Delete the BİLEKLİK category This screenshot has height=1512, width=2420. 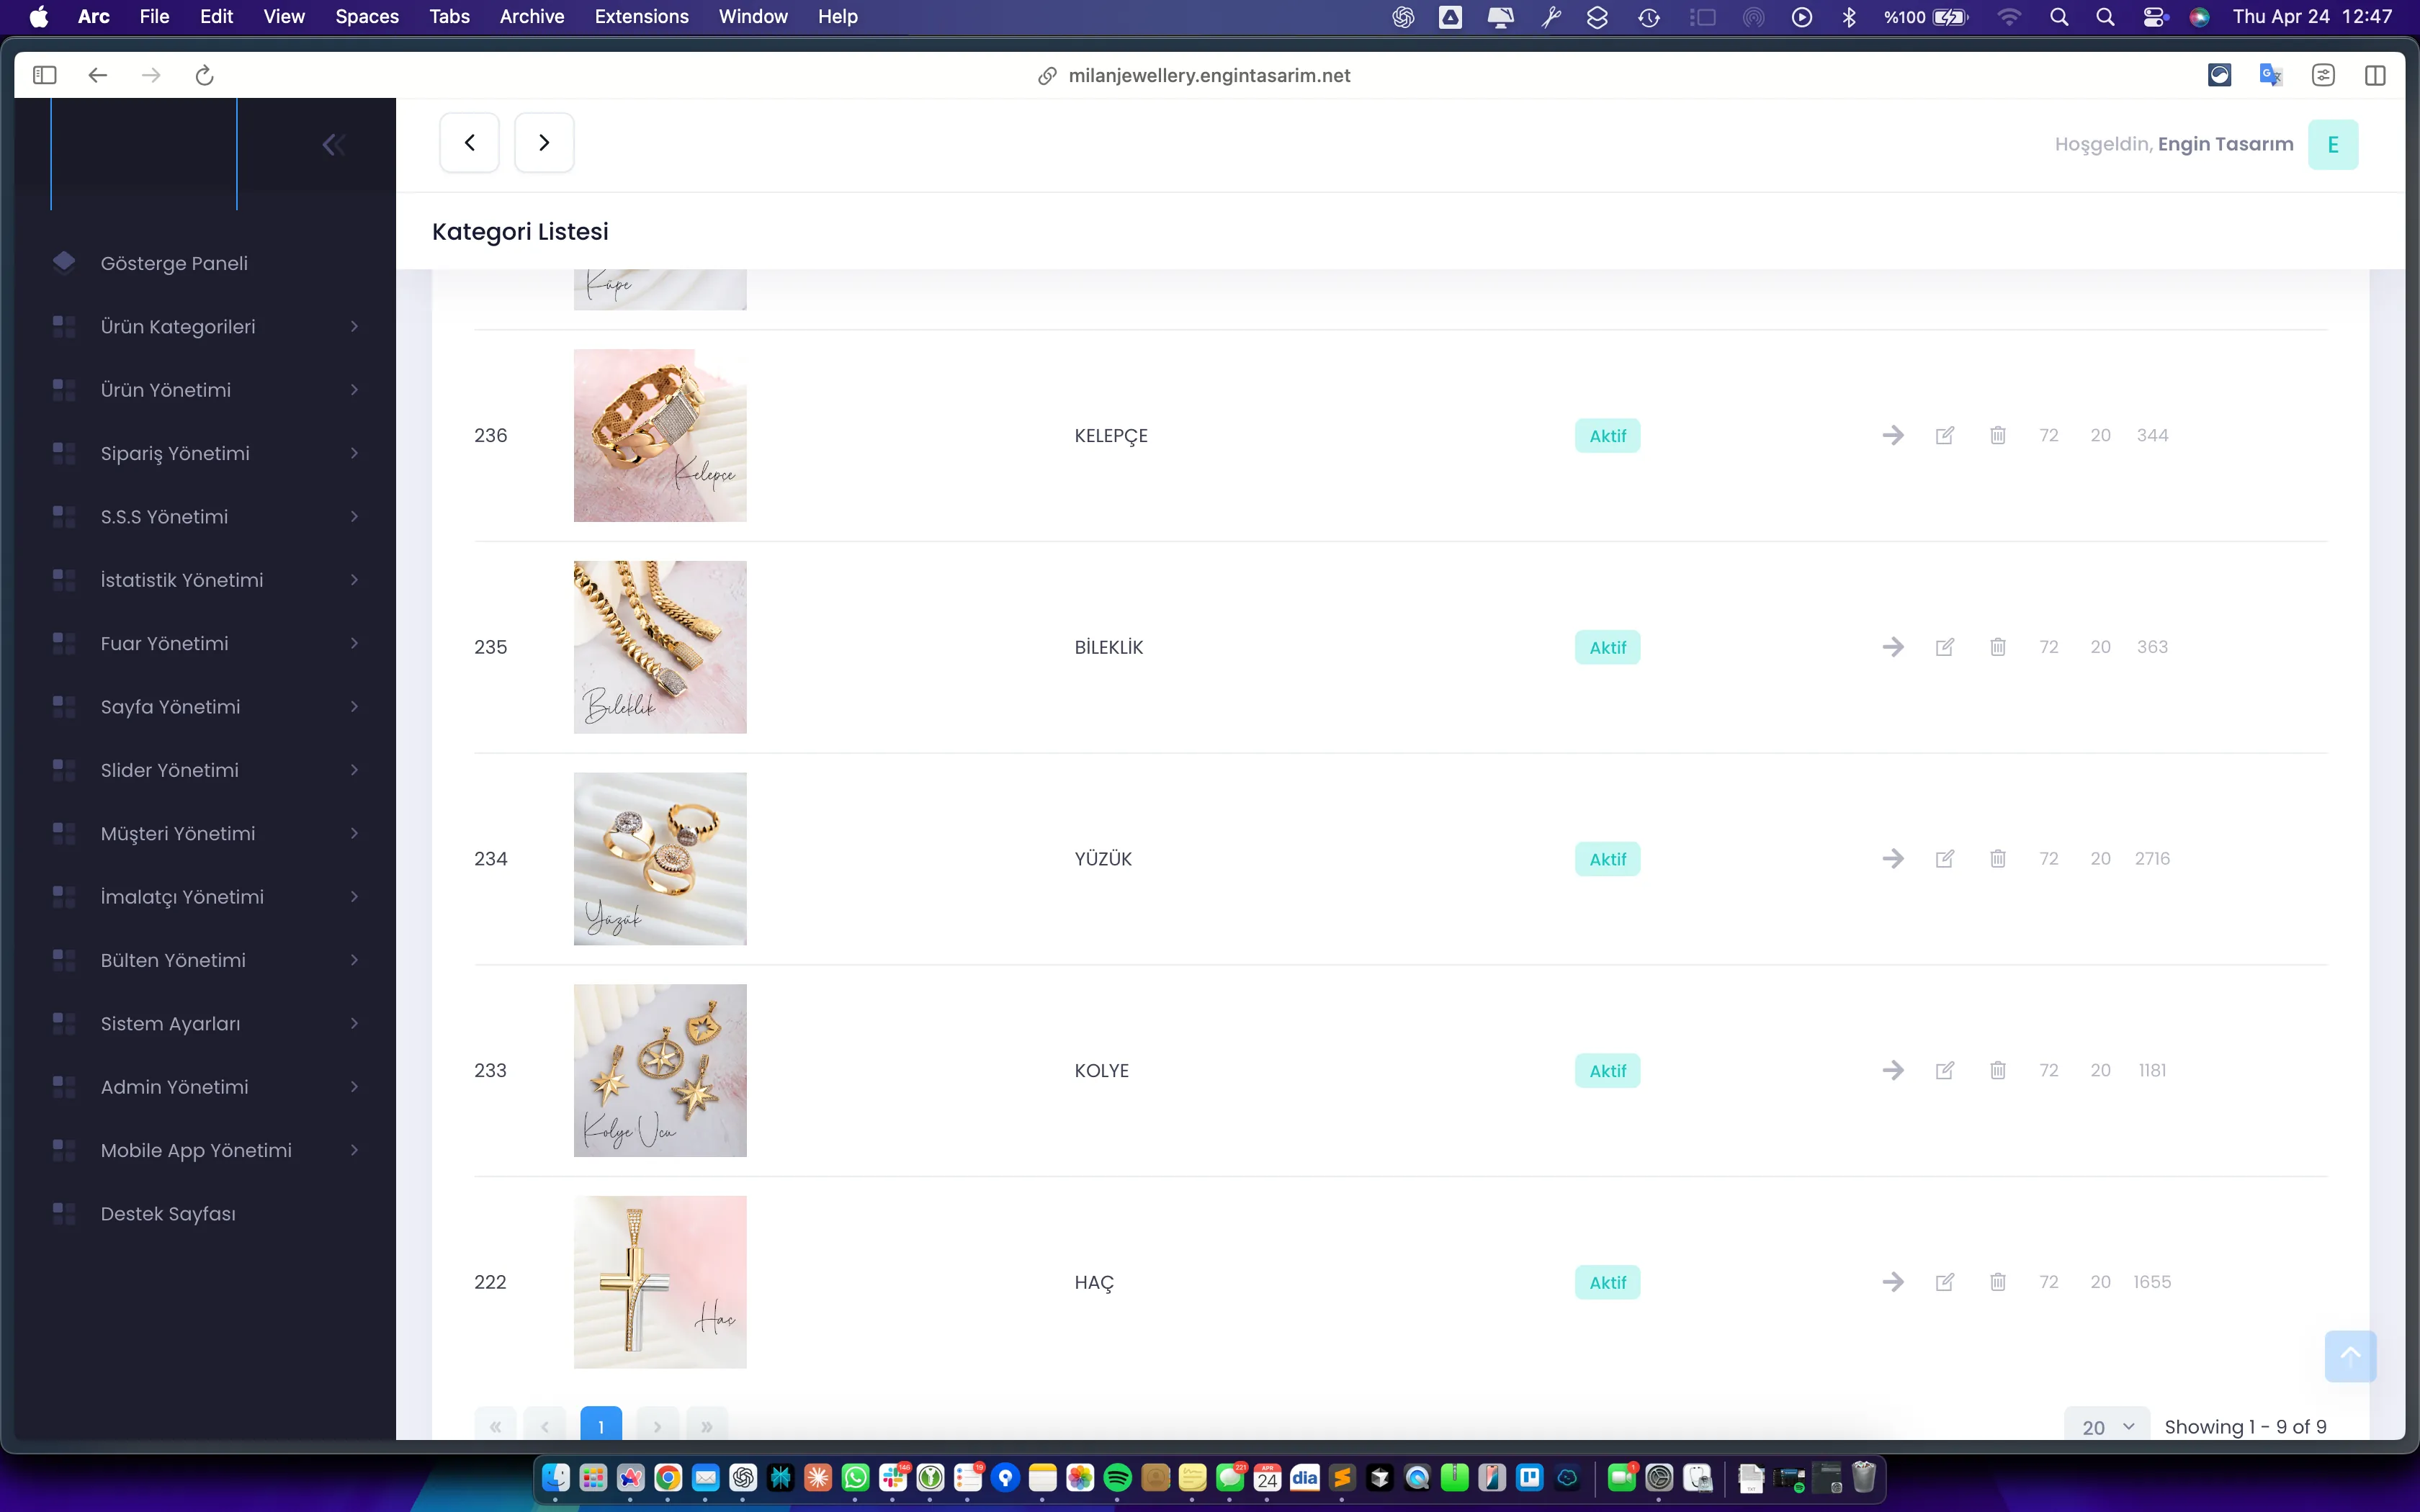tap(1997, 647)
